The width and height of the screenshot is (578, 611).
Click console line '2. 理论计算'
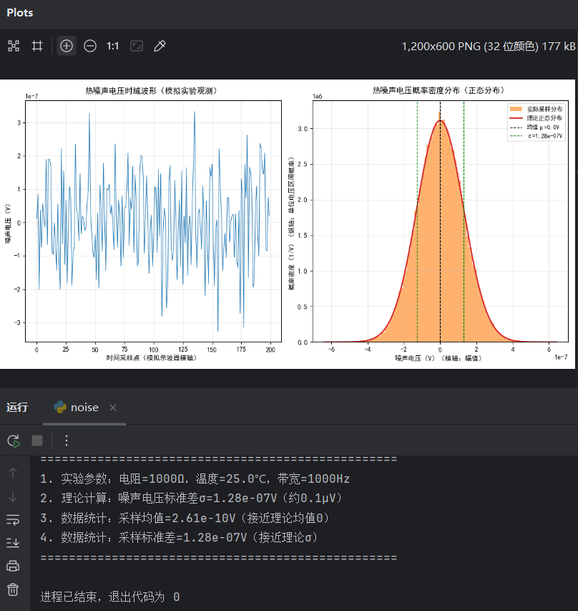coord(191,498)
